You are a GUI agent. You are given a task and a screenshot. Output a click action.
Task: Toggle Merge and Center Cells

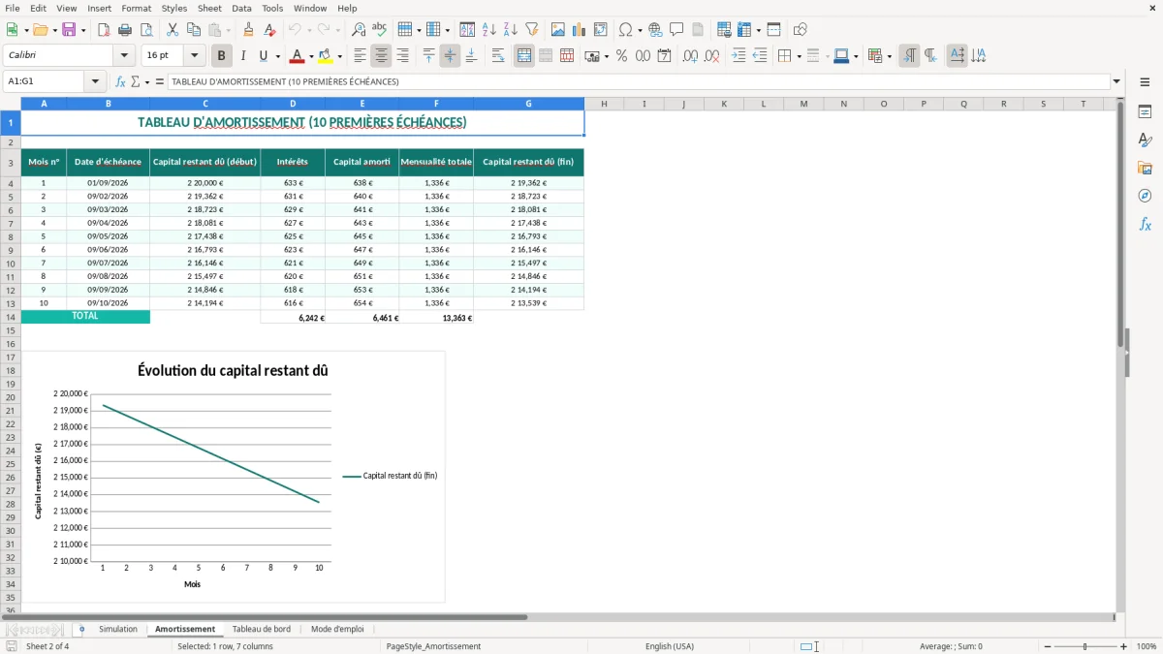pos(524,56)
